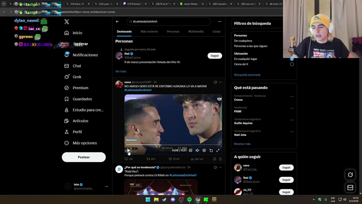Image resolution: width=362 pixels, height=204 pixels.
Task: Click the Postear button
Action: tap(84, 157)
